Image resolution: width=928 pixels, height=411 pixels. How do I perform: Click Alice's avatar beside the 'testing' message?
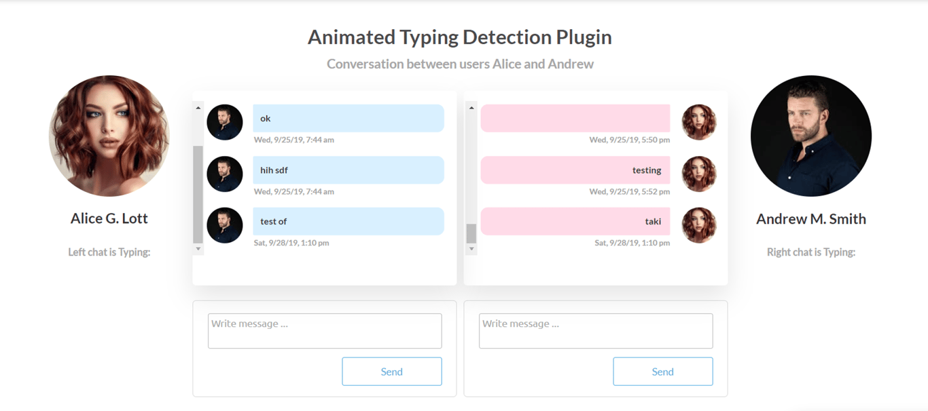[699, 174]
